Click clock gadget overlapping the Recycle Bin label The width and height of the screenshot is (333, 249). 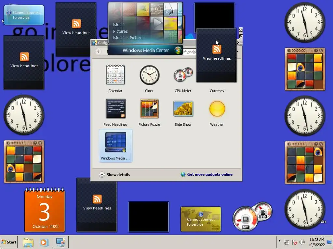tap(305, 209)
